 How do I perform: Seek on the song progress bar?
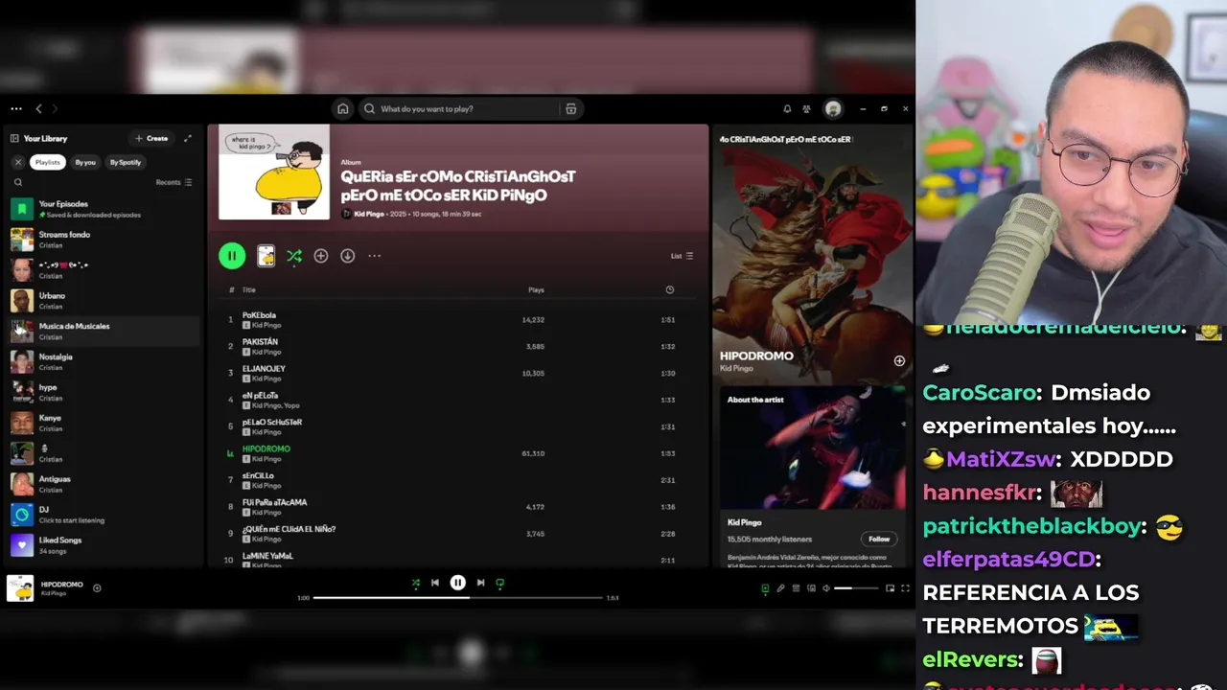click(x=458, y=598)
